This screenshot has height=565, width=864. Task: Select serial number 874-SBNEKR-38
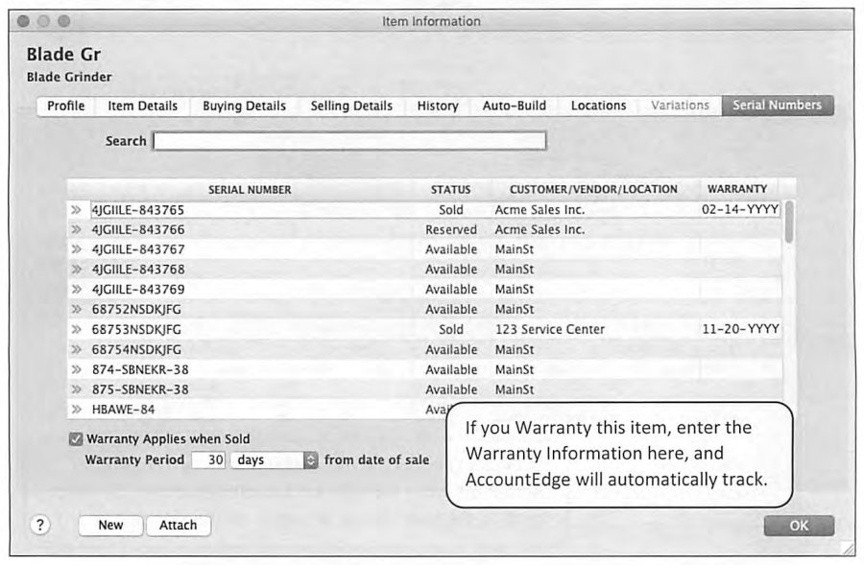coord(140,369)
